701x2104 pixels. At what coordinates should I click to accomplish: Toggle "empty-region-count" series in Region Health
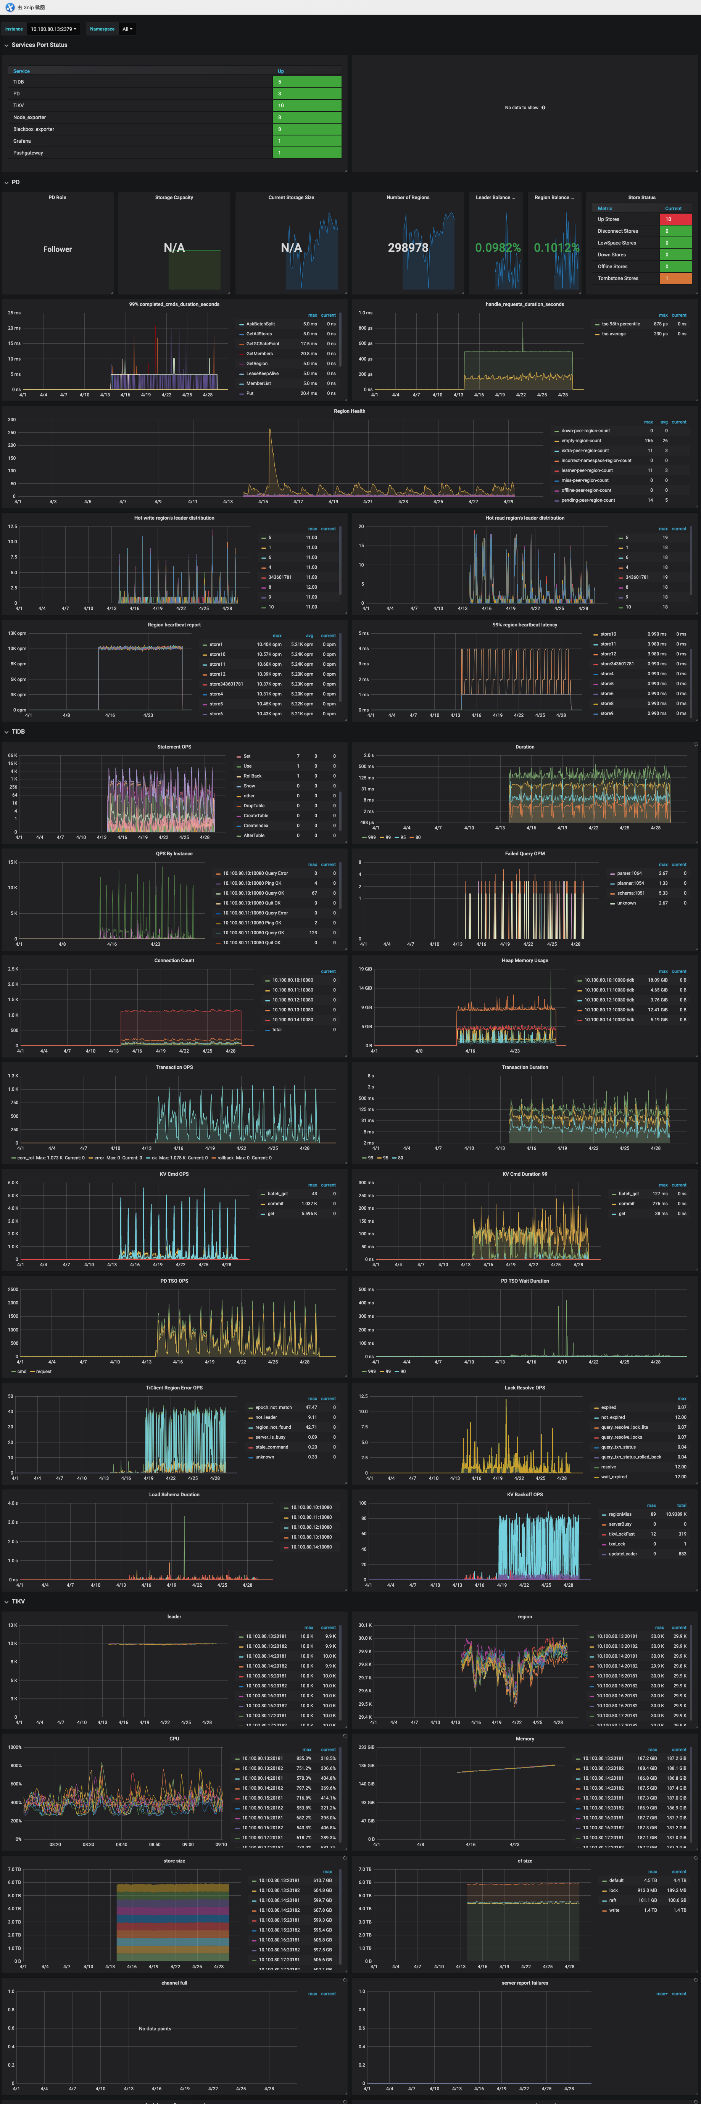[x=581, y=441]
